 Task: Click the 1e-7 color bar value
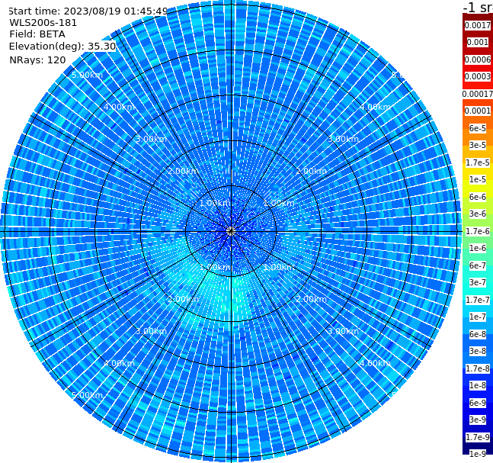478,317
